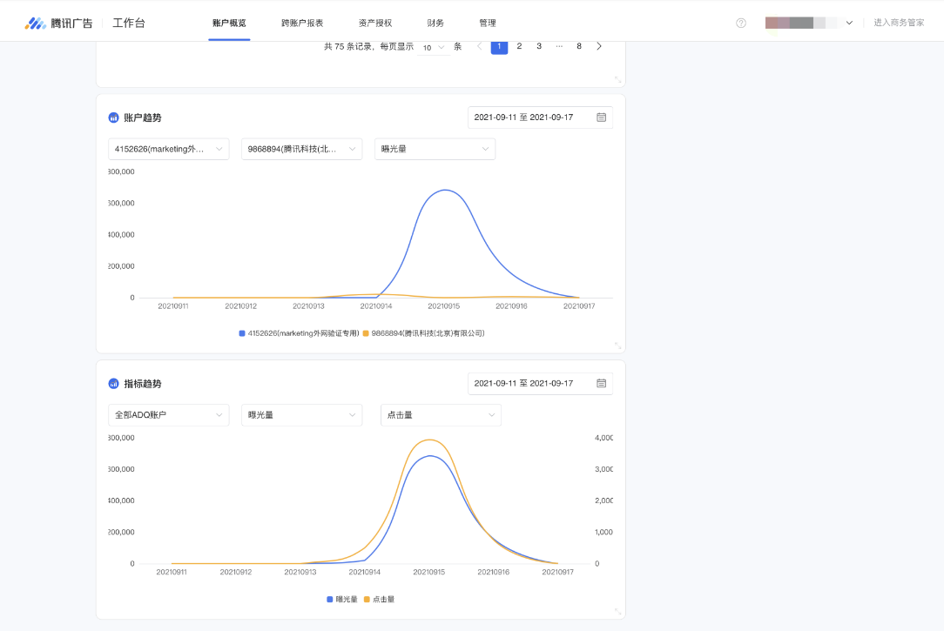The image size is (944, 631).
Task: Click the 账户趋势 chart title icon
Action: [113, 117]
